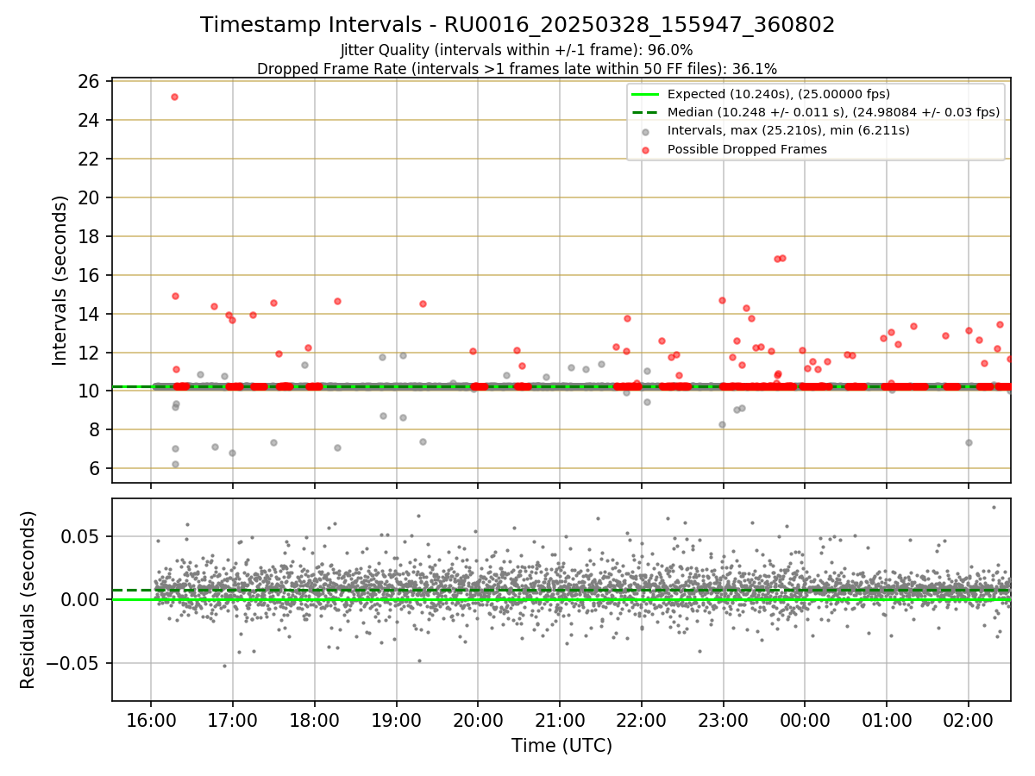1035x776 pixels.
Task: Click the plot title "Timestamp Intervals - RU0016_20250328_155947_360802"
Action: click(517, 25)
